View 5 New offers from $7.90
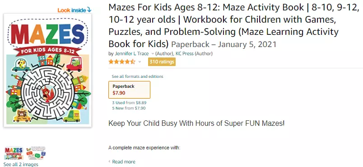 [x=129, y=108]
